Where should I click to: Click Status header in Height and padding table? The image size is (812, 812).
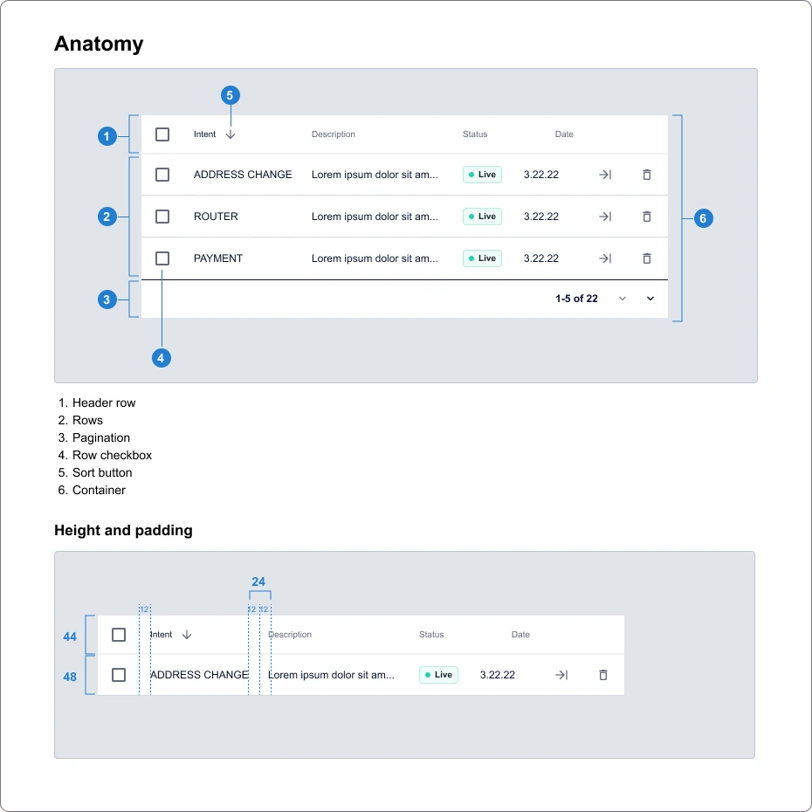(431, 635)
